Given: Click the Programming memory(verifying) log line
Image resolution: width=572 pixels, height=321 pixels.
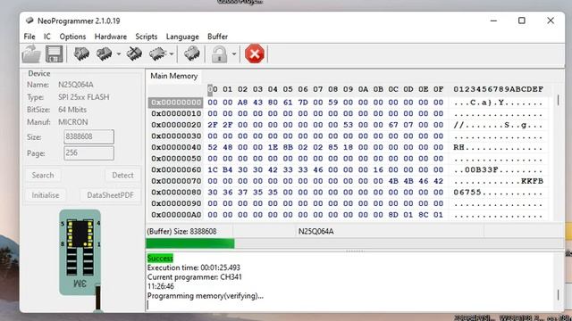Looking at the screenshot, I should (x=206, y=296).
